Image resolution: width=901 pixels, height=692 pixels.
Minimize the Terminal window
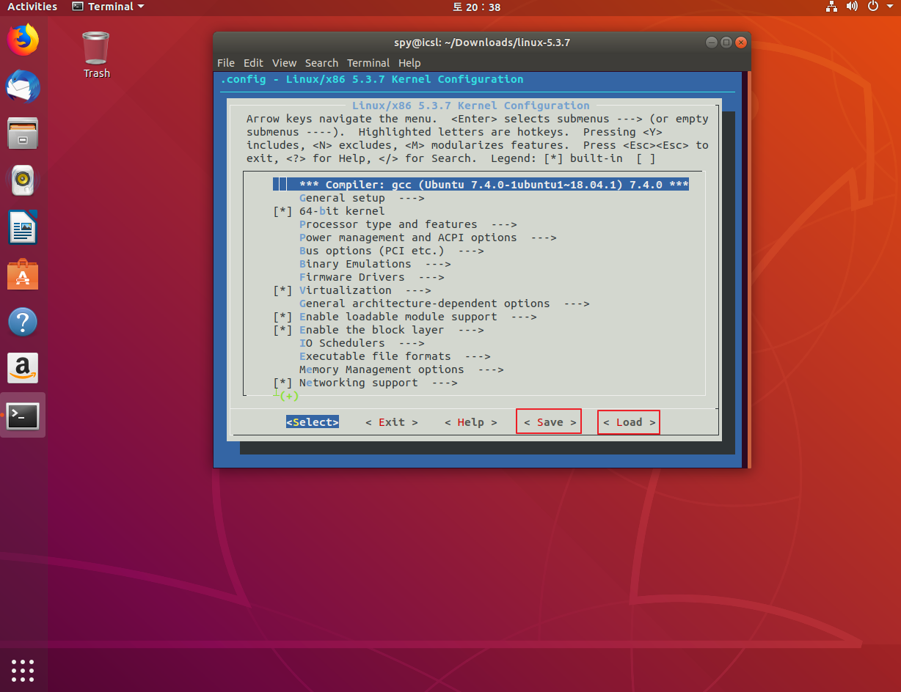pyautogui.click(x=711, y=43)
